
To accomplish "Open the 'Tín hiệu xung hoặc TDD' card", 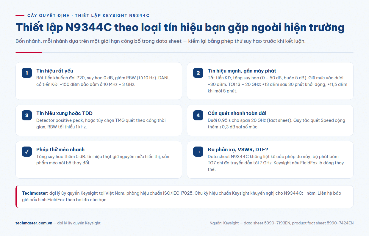I will tap(99, 120).
